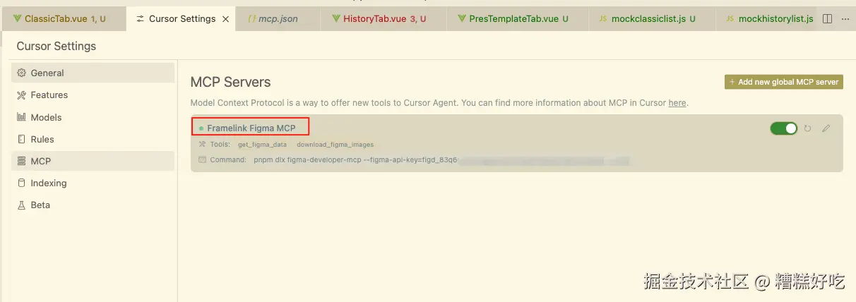Click the MCP server icon

(21, 161)
